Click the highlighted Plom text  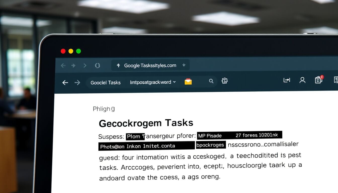tap(135, 136)
